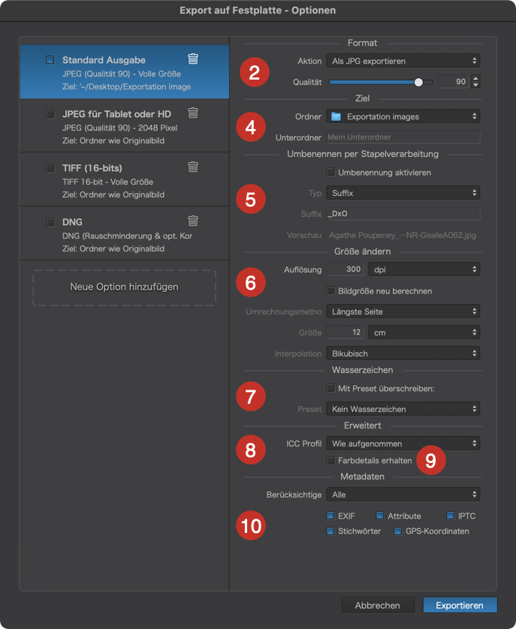Uncheck the EXIF metadata checkbox
Viewport: 516px width, 629px height.
330,516
